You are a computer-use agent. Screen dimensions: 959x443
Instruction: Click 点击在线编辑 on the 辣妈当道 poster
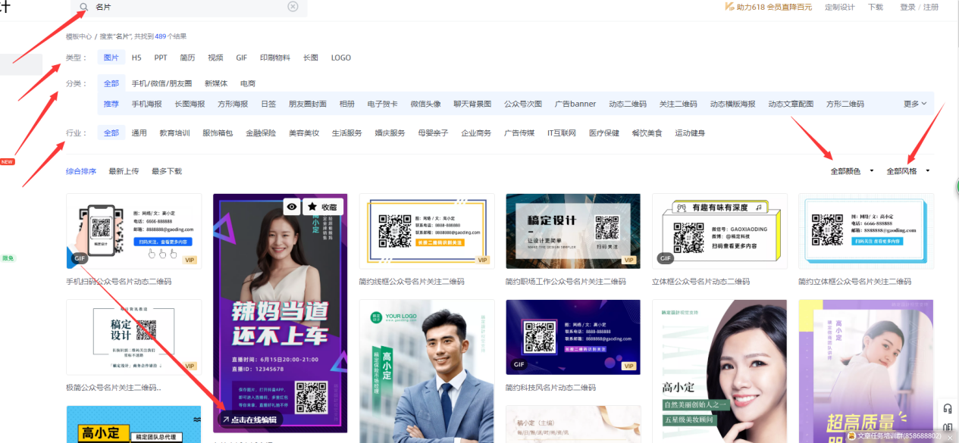[x=250, y=420]
